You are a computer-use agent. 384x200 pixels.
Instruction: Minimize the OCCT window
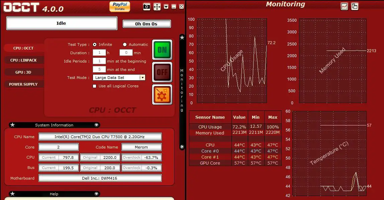click(174, 7)
